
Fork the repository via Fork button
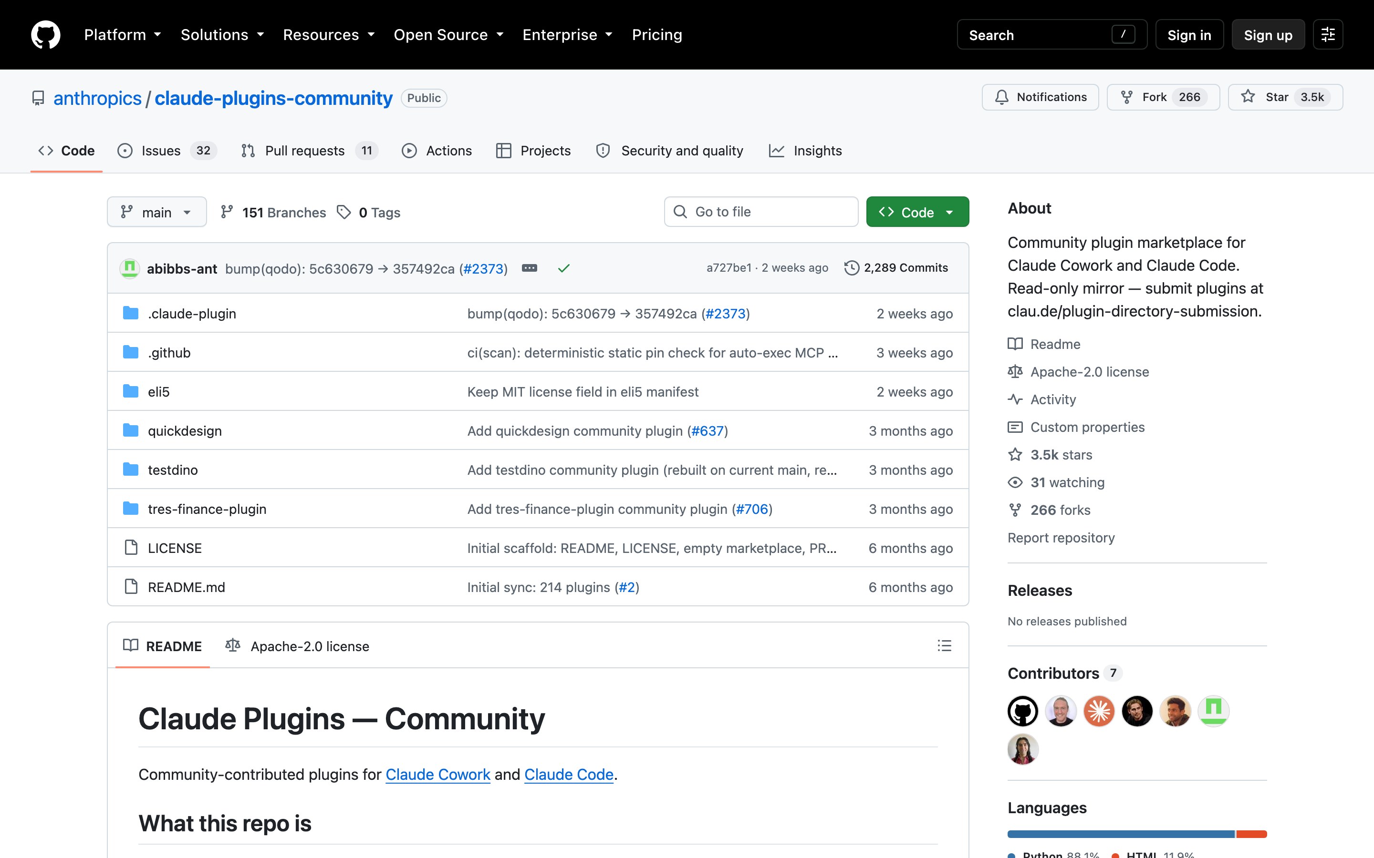pyautogui.click(x=1163, y=97)
